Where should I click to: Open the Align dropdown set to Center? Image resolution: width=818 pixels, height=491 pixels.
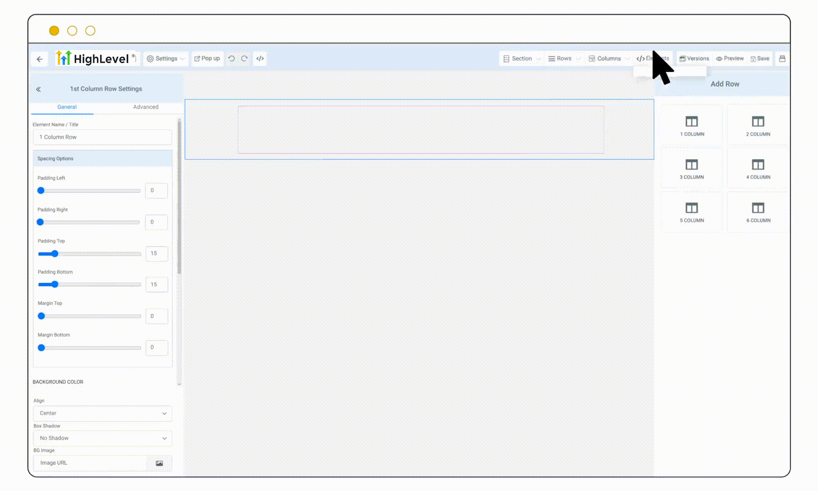102,413
